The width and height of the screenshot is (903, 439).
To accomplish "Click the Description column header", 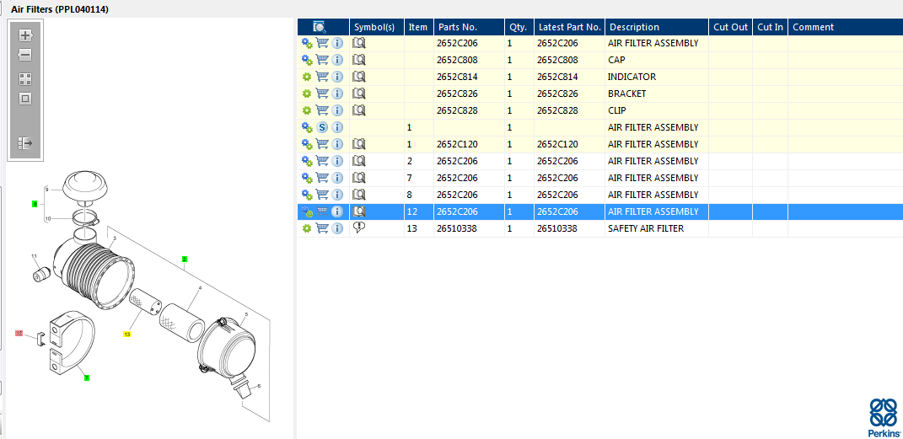I will [633, 27].
